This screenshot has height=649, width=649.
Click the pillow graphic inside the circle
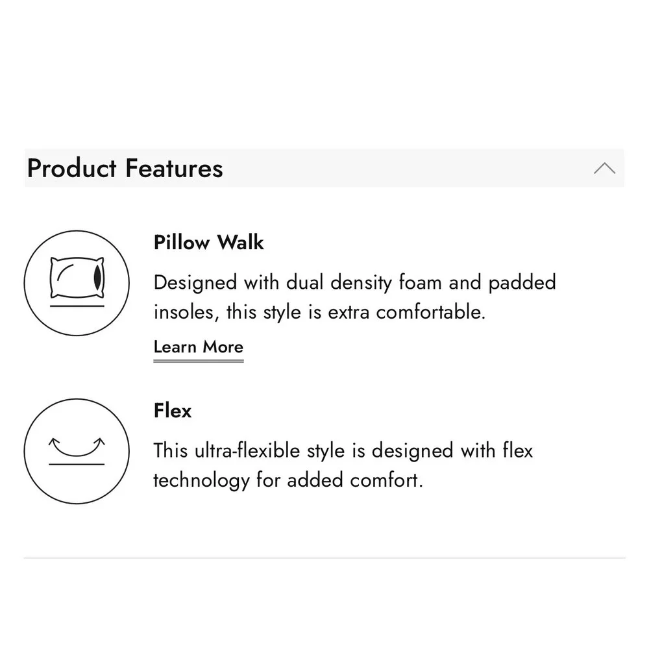tap(77, 277)
